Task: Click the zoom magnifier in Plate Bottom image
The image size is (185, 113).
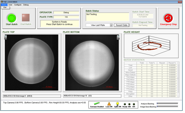Action: pyautogui.click(x=118, y=36)
